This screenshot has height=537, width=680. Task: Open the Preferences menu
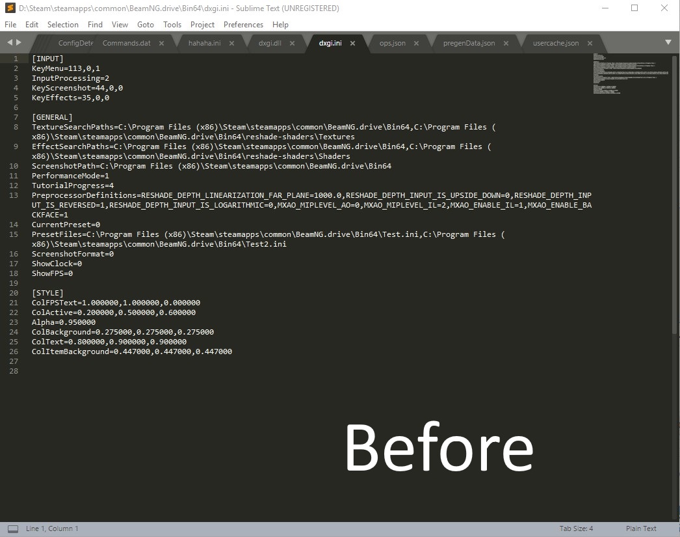(243, 25)
